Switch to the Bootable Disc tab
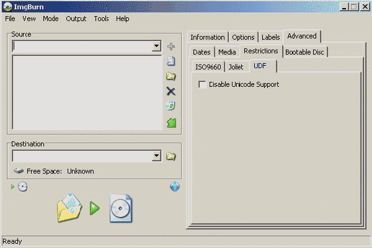372x248 pixels. coord(305,52)
